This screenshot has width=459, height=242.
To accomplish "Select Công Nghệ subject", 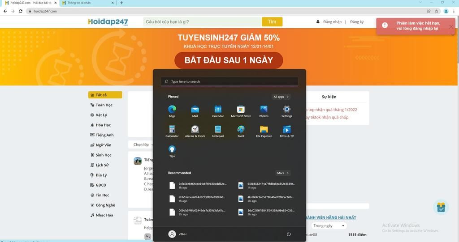I will pyautogui.click(x=103, y=205).
